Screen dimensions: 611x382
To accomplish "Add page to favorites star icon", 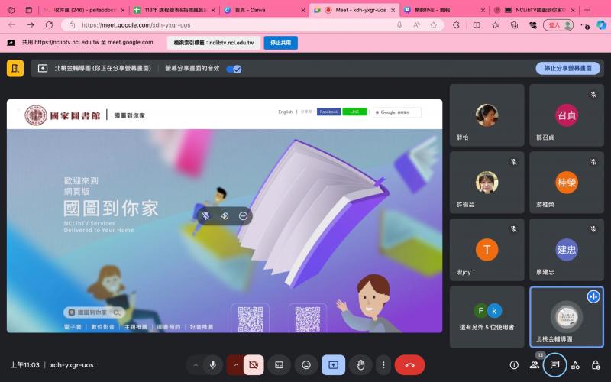I will coord(433,25).
